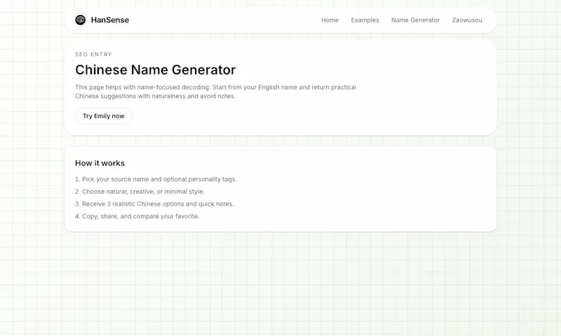This screenshot has width=561, height=336.
Task: Open the Home nav link
Action: click(330, 20)
